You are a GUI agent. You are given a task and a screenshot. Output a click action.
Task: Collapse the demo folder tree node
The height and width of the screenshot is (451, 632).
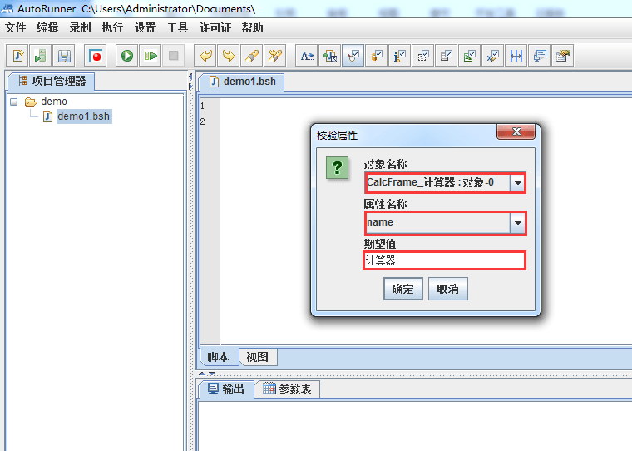click(x=14, y=102)
